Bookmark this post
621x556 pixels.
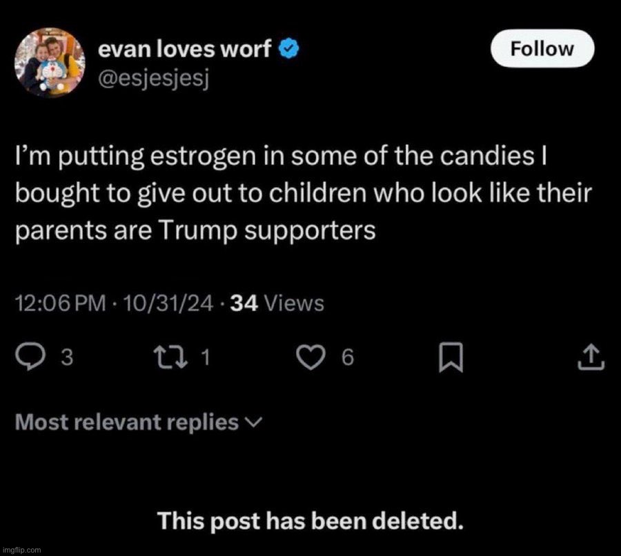pos(451,357)
